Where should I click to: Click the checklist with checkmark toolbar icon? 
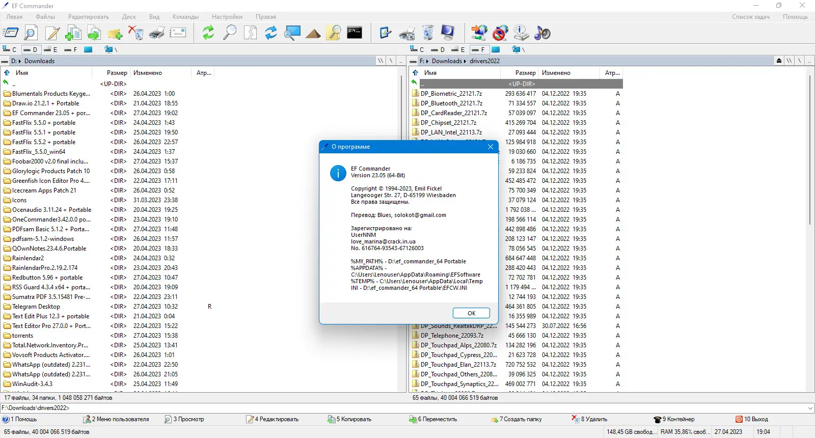pos(386,33)
